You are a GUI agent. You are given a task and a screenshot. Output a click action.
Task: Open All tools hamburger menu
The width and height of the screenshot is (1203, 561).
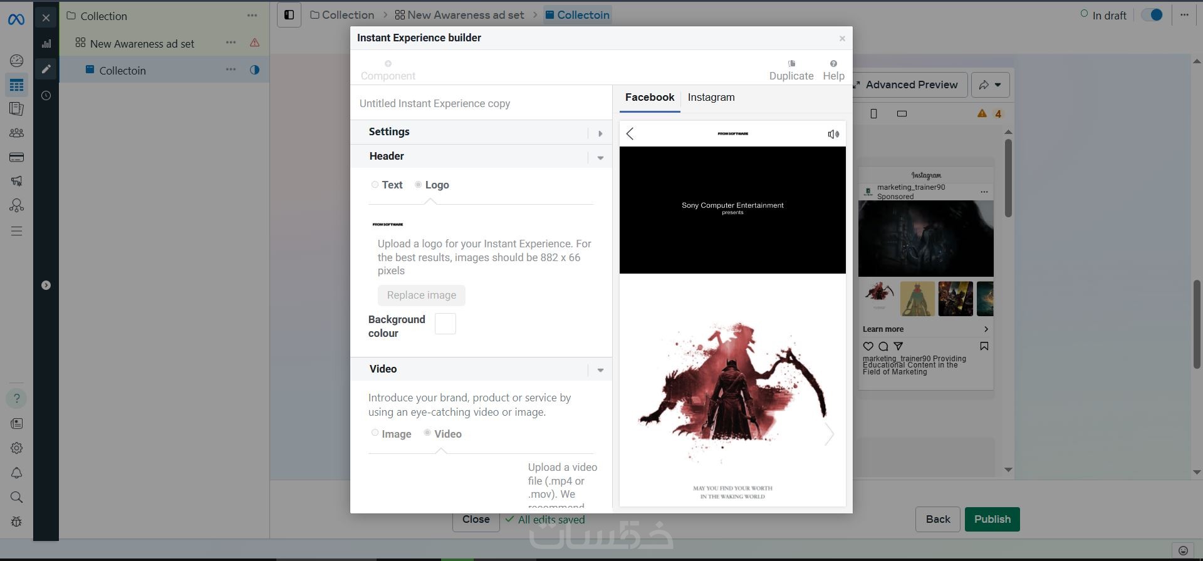(16, 231)
